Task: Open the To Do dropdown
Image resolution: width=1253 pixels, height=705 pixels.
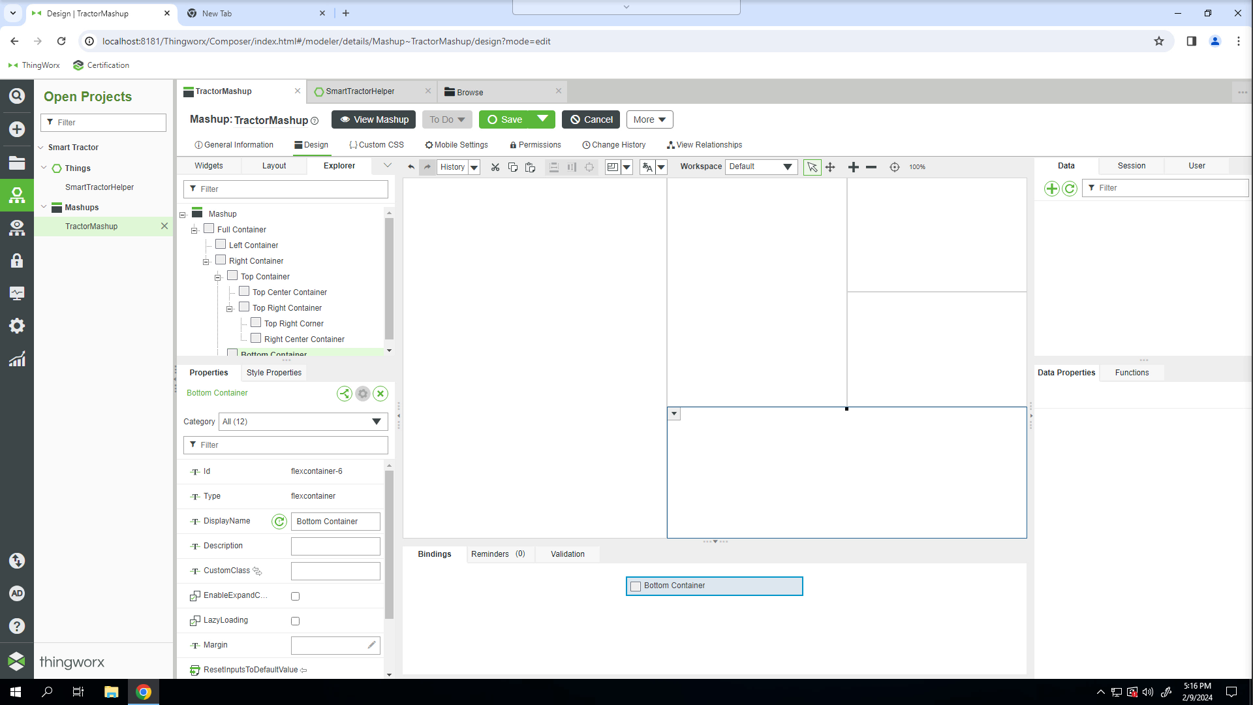Action: (x=447, y=119)
